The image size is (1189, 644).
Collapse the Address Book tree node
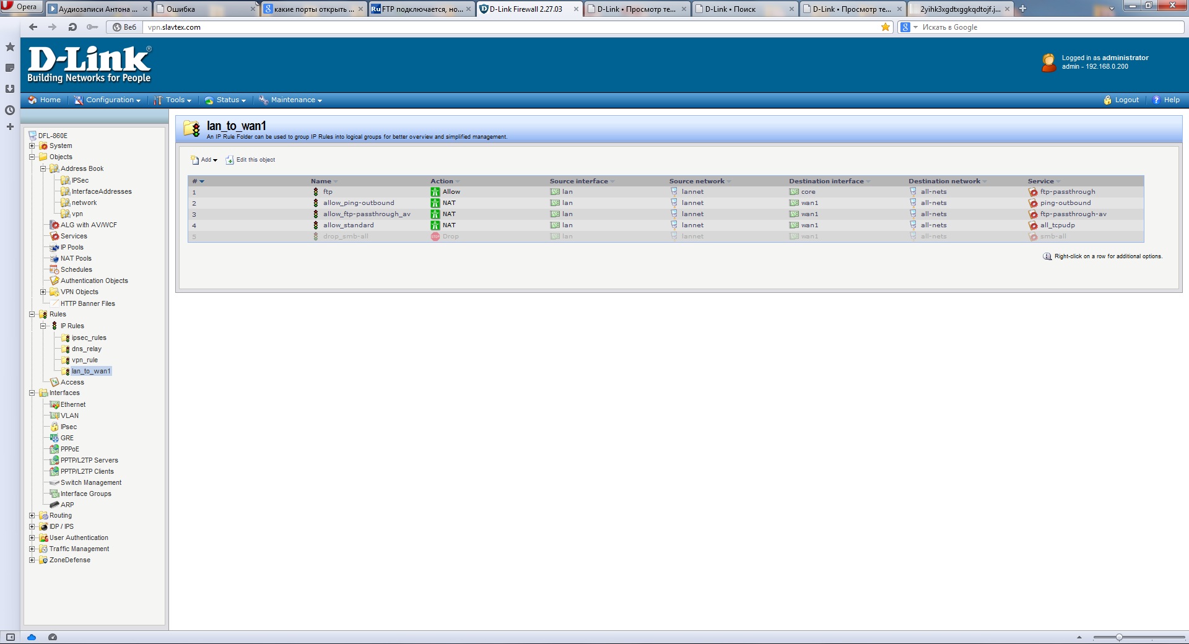point(43,168)
